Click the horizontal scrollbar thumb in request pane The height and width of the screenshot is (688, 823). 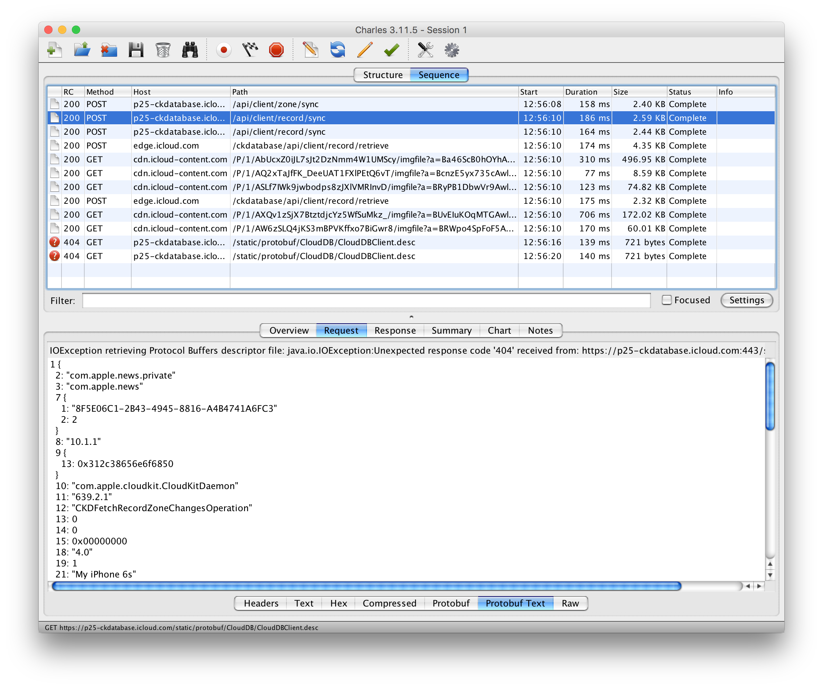pyautogui.click(x=367, y=586)
